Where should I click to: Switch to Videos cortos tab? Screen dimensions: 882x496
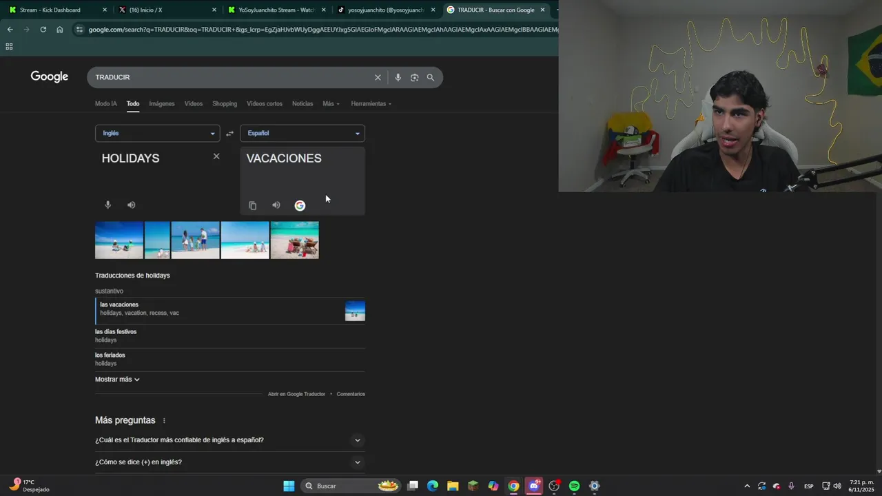pyautogui.click(x=265, y=104)
